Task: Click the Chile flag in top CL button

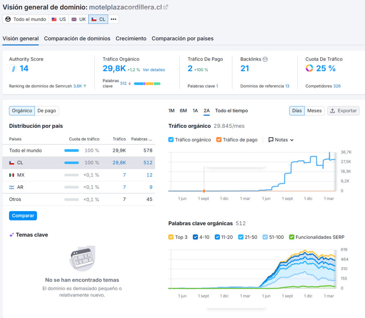Action: point(94,19)
